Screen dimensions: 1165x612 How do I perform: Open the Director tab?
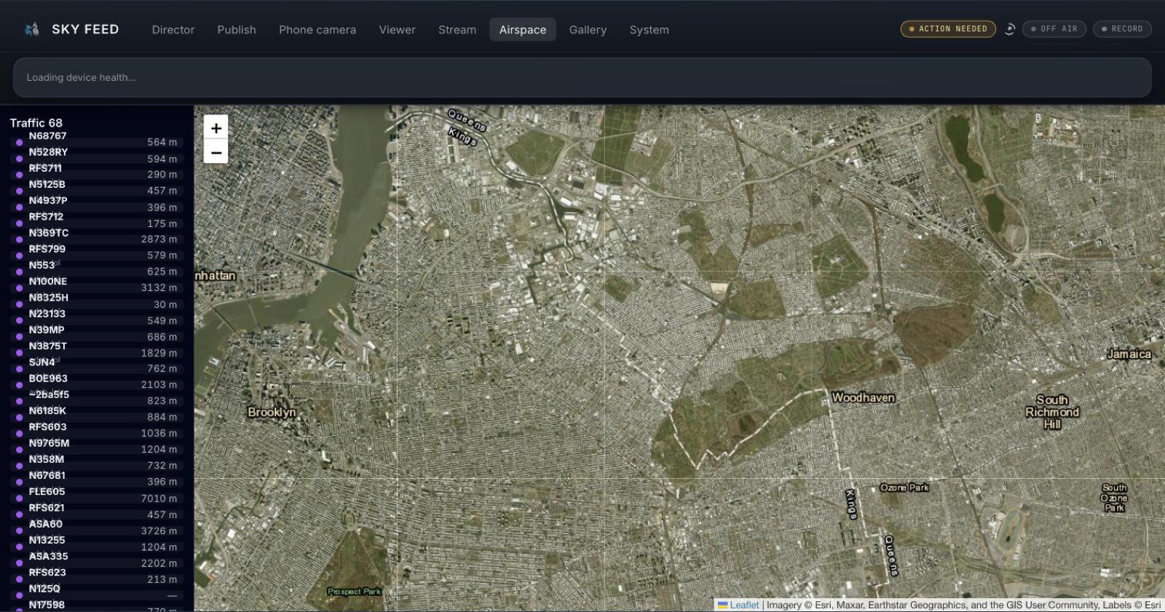pos(173,30)
